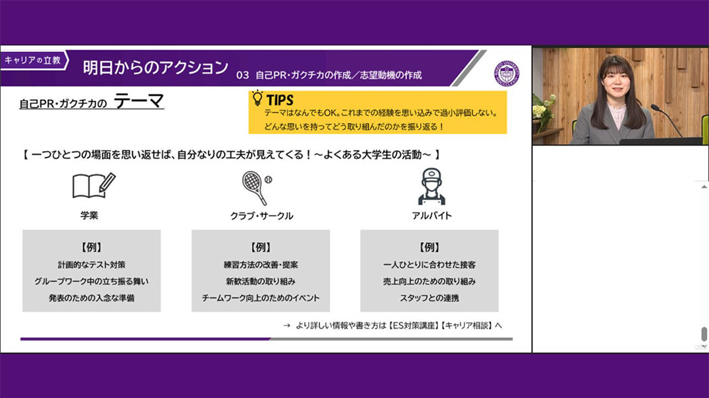This screenshot has width=709, height=398.
Task: Click the キャリアの立教 tag label
Action: (x=33, y=60)
